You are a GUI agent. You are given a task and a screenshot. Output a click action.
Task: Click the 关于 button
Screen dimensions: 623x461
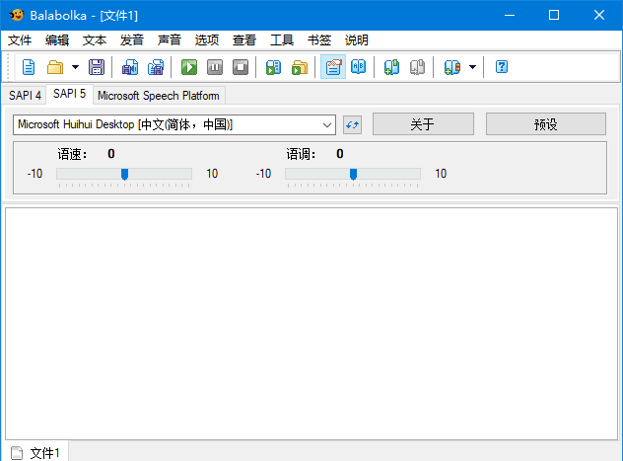pyautogui.click(x=423, y=124)
